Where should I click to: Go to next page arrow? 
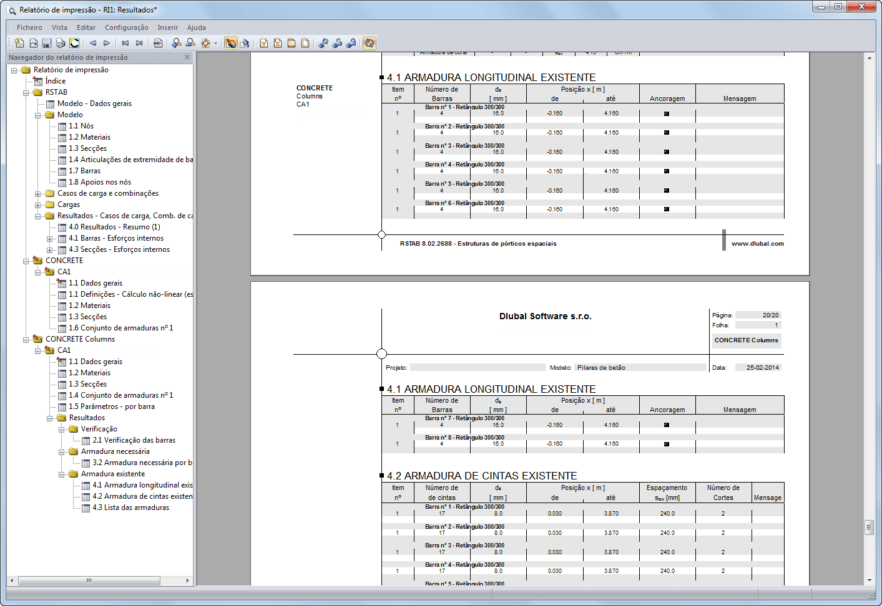107,43
